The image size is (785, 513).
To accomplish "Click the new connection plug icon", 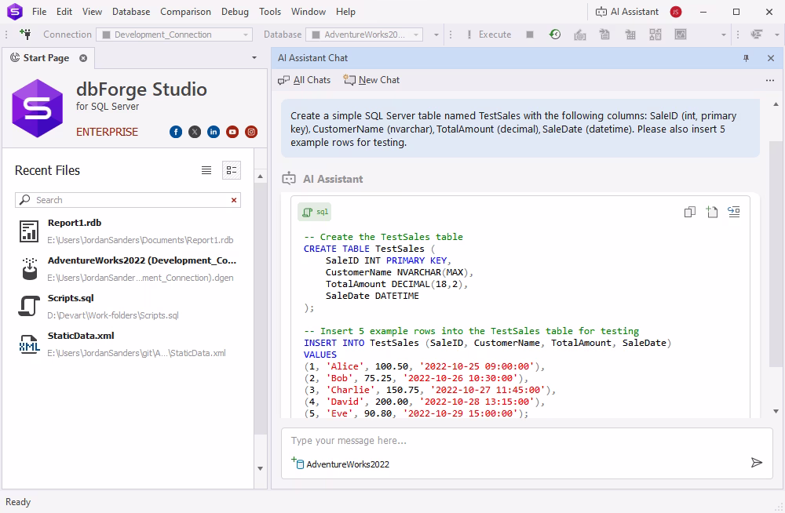I will [26, 34].
